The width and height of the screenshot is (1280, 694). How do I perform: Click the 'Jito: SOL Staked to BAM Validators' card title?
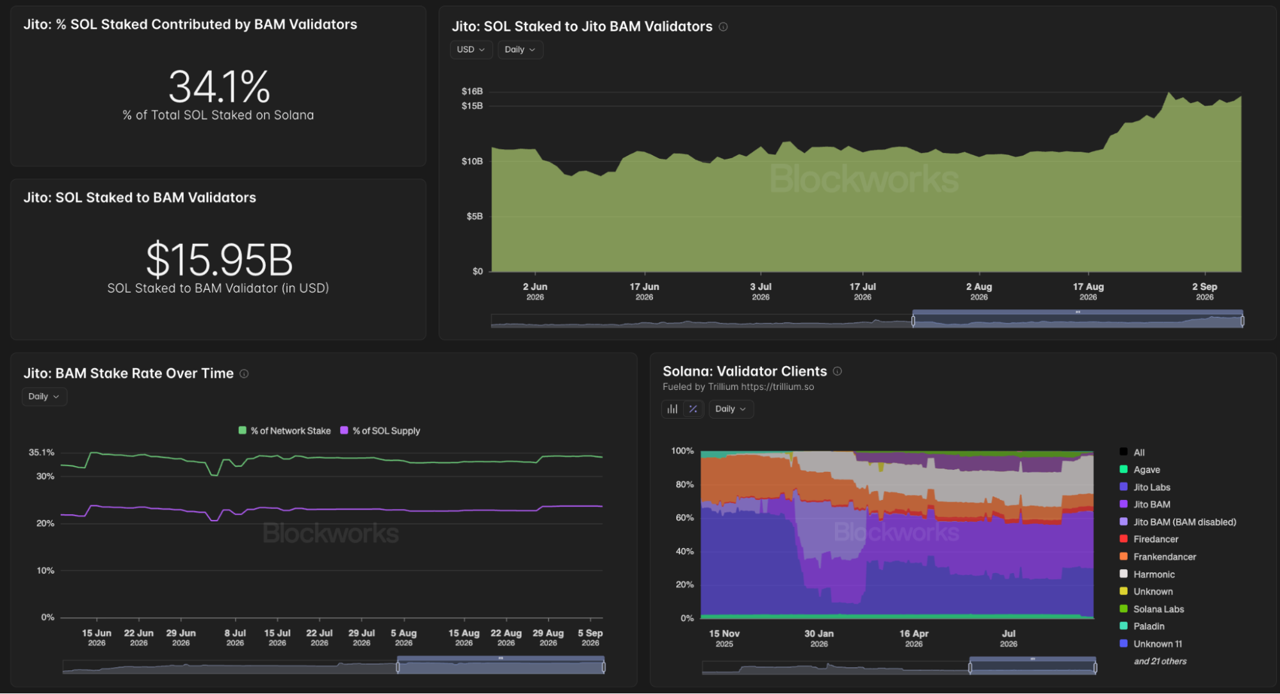(140, 198)
